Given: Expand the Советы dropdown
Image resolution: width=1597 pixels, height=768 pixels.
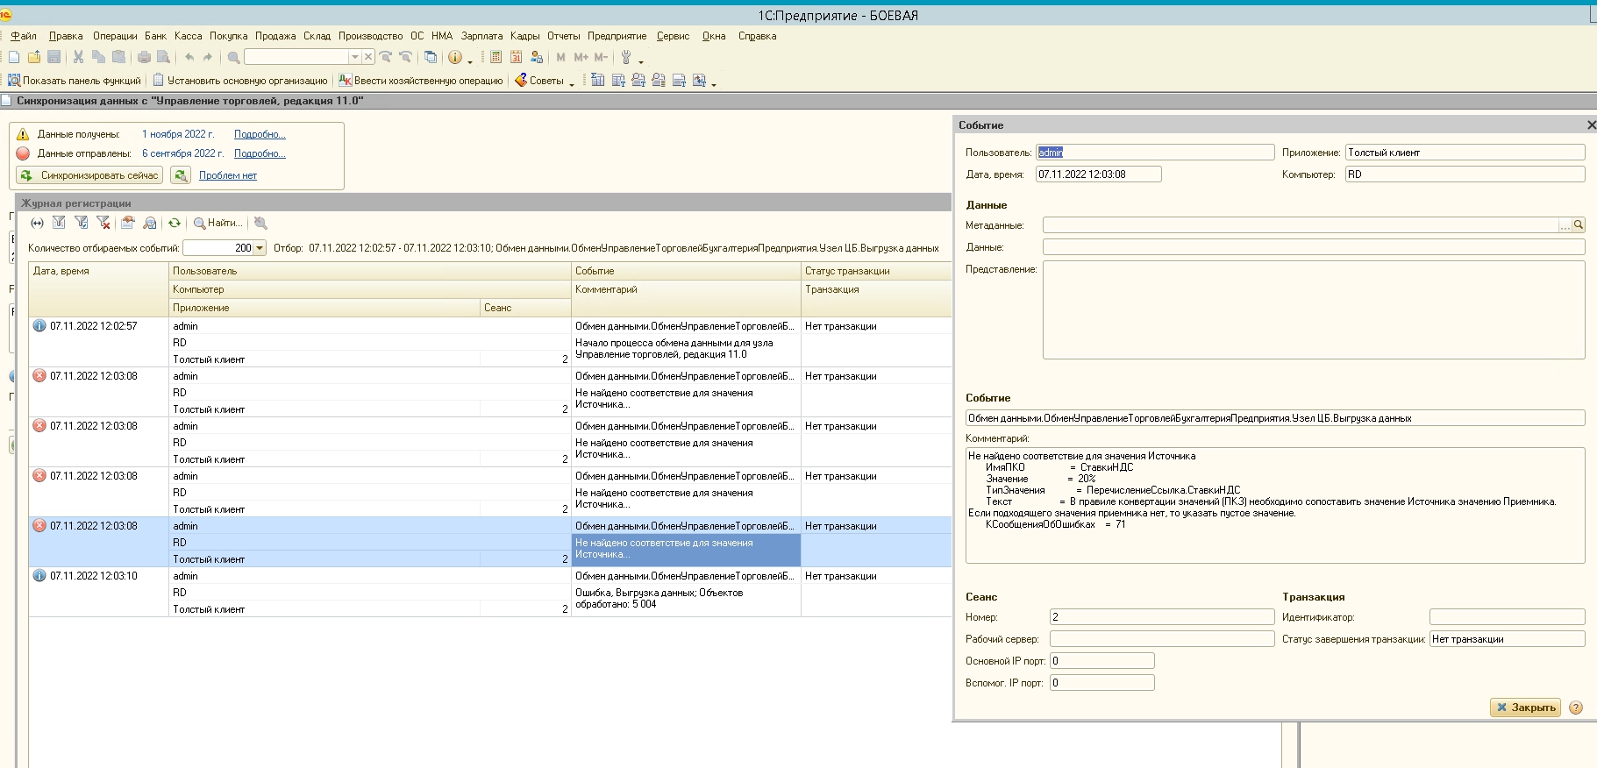Looking at the screenshot, I should [572, 82].
